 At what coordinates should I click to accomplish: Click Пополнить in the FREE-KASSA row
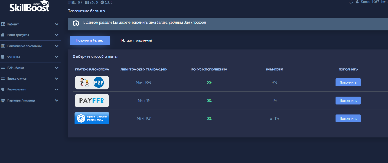348,118
